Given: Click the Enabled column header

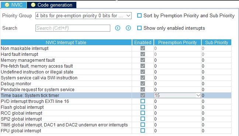Looking at the screenshot, I should [143, 42].
